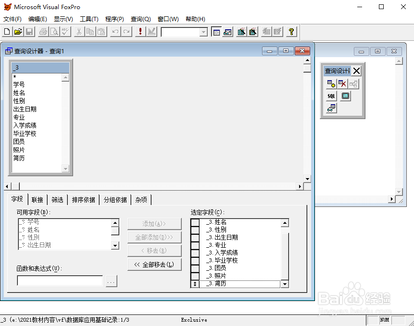Click the Undo toolbar icon

[115, 32]
